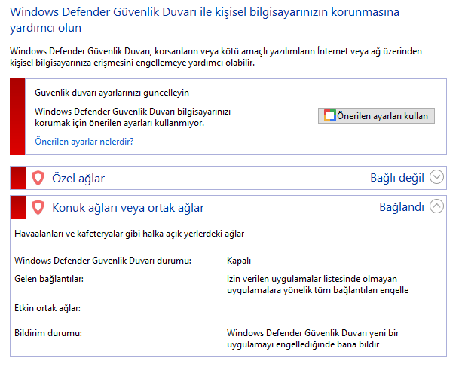Select the Özel ağlar header title
The height and width of the screenshot is (370, 462).
point(78,179)
